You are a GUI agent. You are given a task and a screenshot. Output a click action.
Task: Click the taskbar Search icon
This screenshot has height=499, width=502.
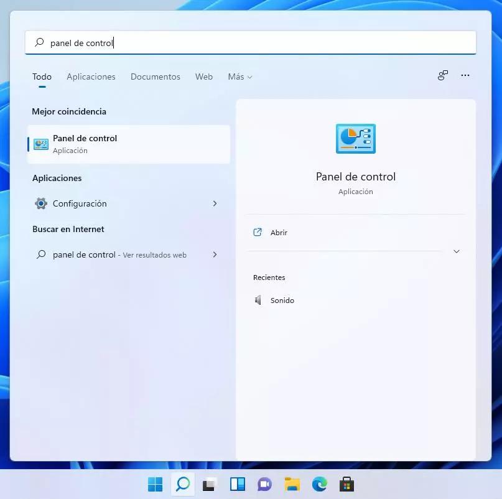[x=183, y=484]
